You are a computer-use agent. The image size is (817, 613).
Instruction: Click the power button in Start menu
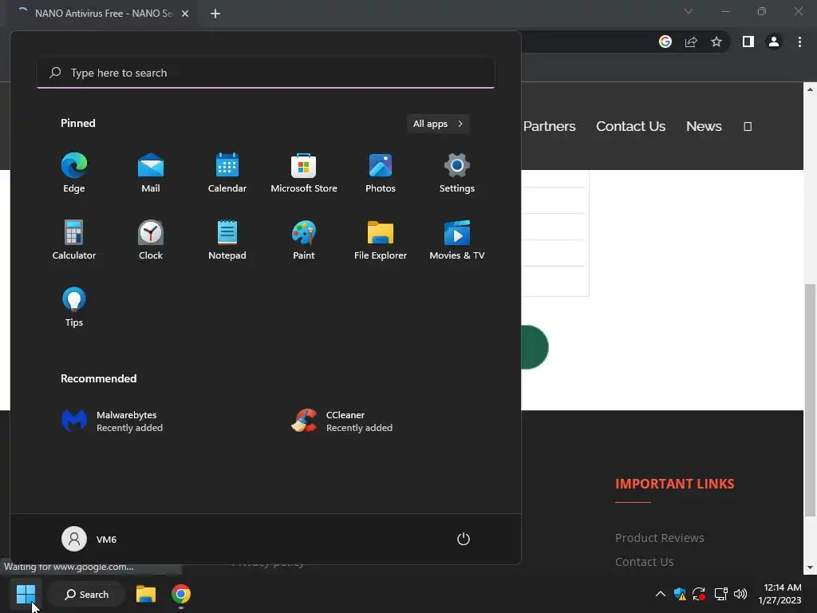[464, 539]
